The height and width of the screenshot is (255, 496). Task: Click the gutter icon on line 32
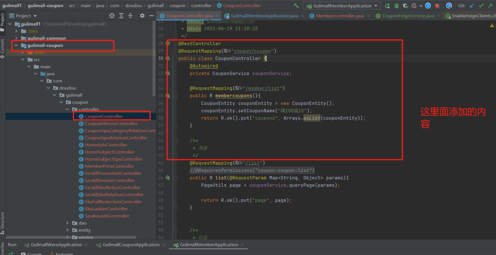(168, 73)
